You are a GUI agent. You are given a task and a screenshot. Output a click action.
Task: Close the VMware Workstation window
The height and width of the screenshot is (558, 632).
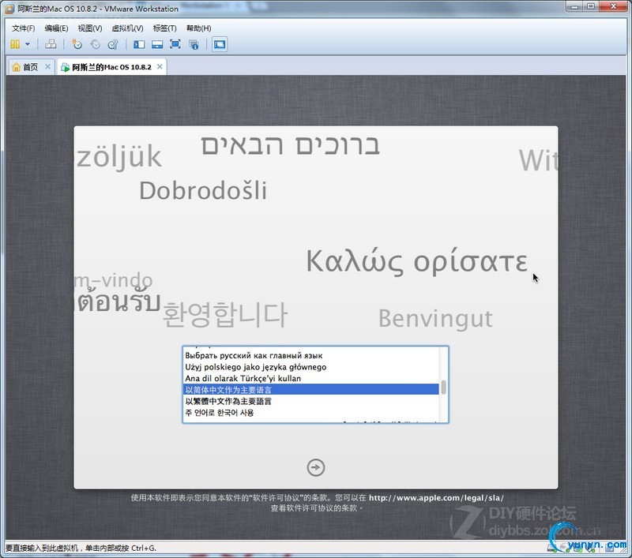(614, 7)
